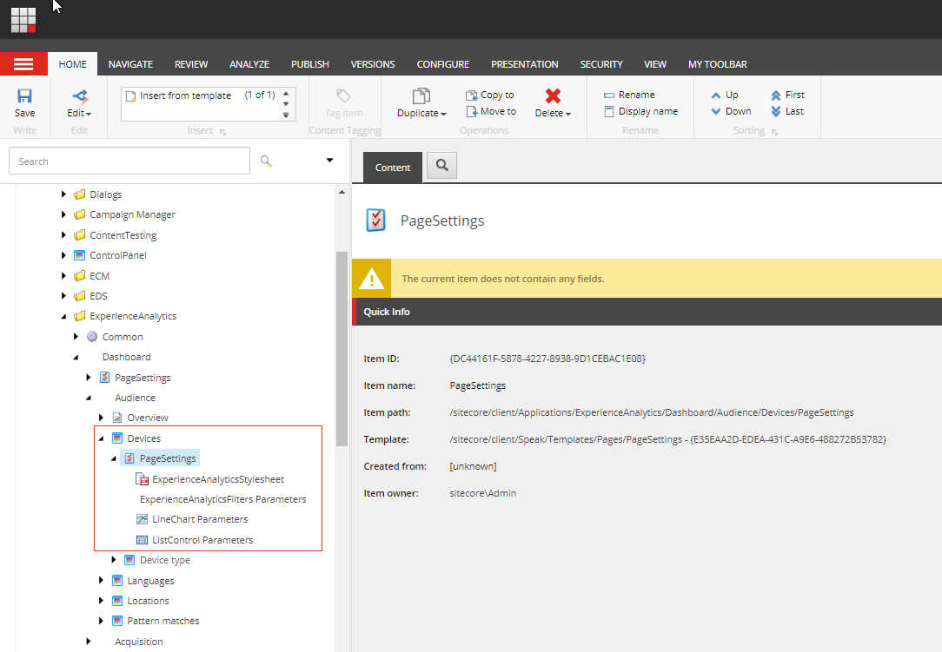The width and height of the screenshot is (942, 652).
Task: Switch to the NAVIGATE ribbon tab
Action: pos(130,64)
